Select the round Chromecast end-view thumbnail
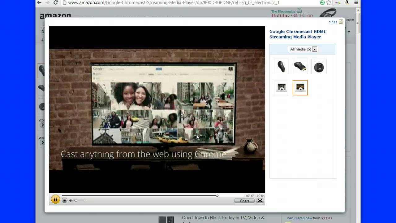 [319, 66]
